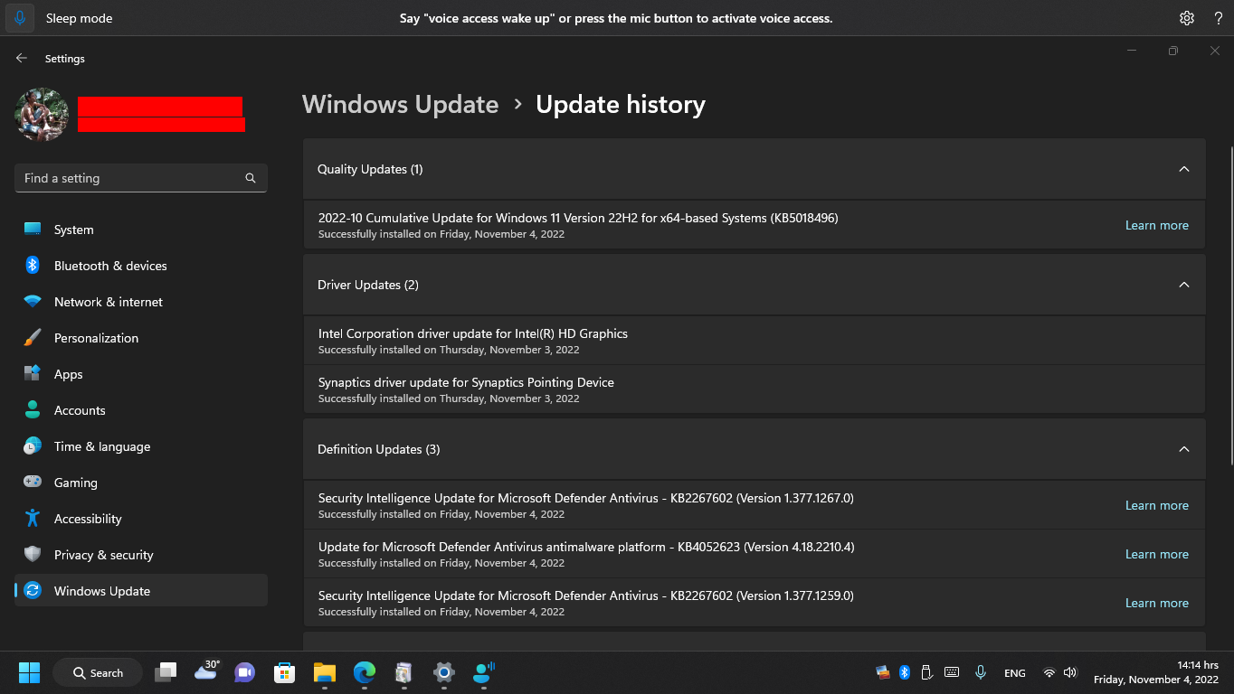Click the user profile picture
This screenshot has height=694, width=1234.
tap(42, 115)
